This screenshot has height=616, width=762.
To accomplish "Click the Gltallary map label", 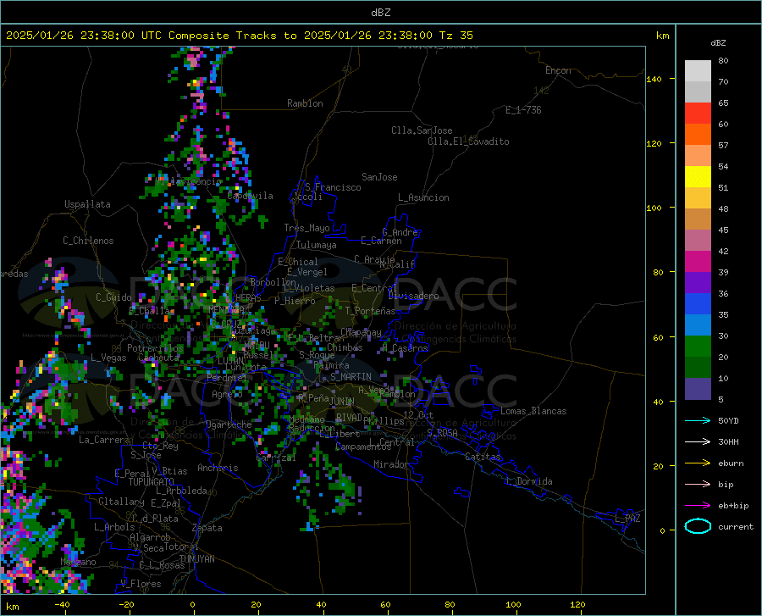I will [x=121, y=502].
